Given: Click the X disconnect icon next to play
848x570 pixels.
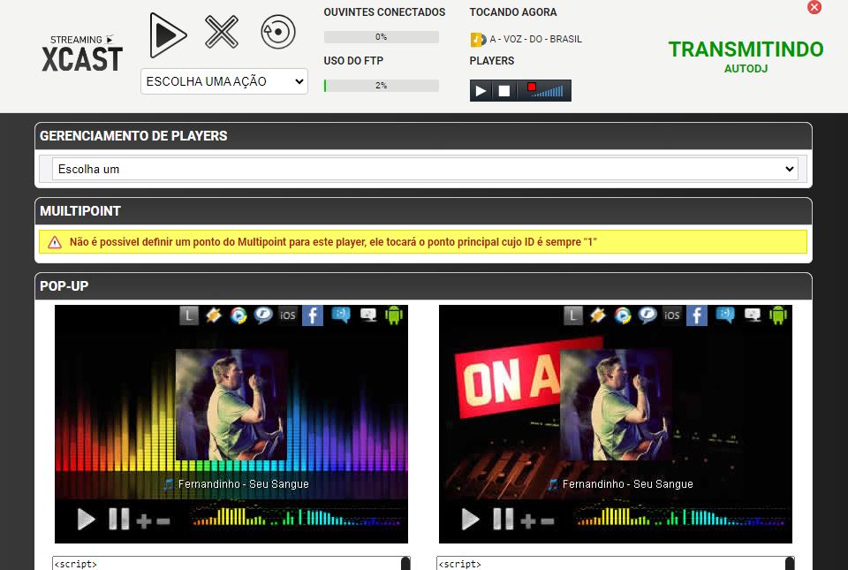Looking at the screenshot, I should point(220,32).
